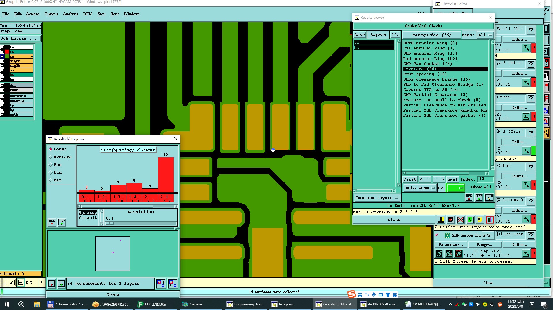
Task: Open the Windows menu
Action: pos(131,14)
